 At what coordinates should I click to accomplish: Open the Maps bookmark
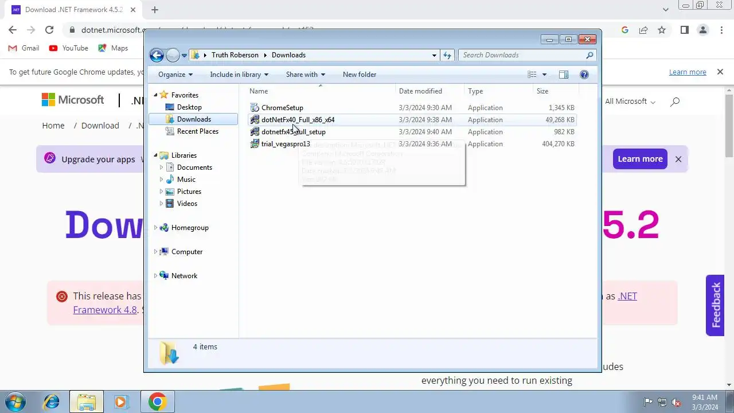(x=113, y=48)
